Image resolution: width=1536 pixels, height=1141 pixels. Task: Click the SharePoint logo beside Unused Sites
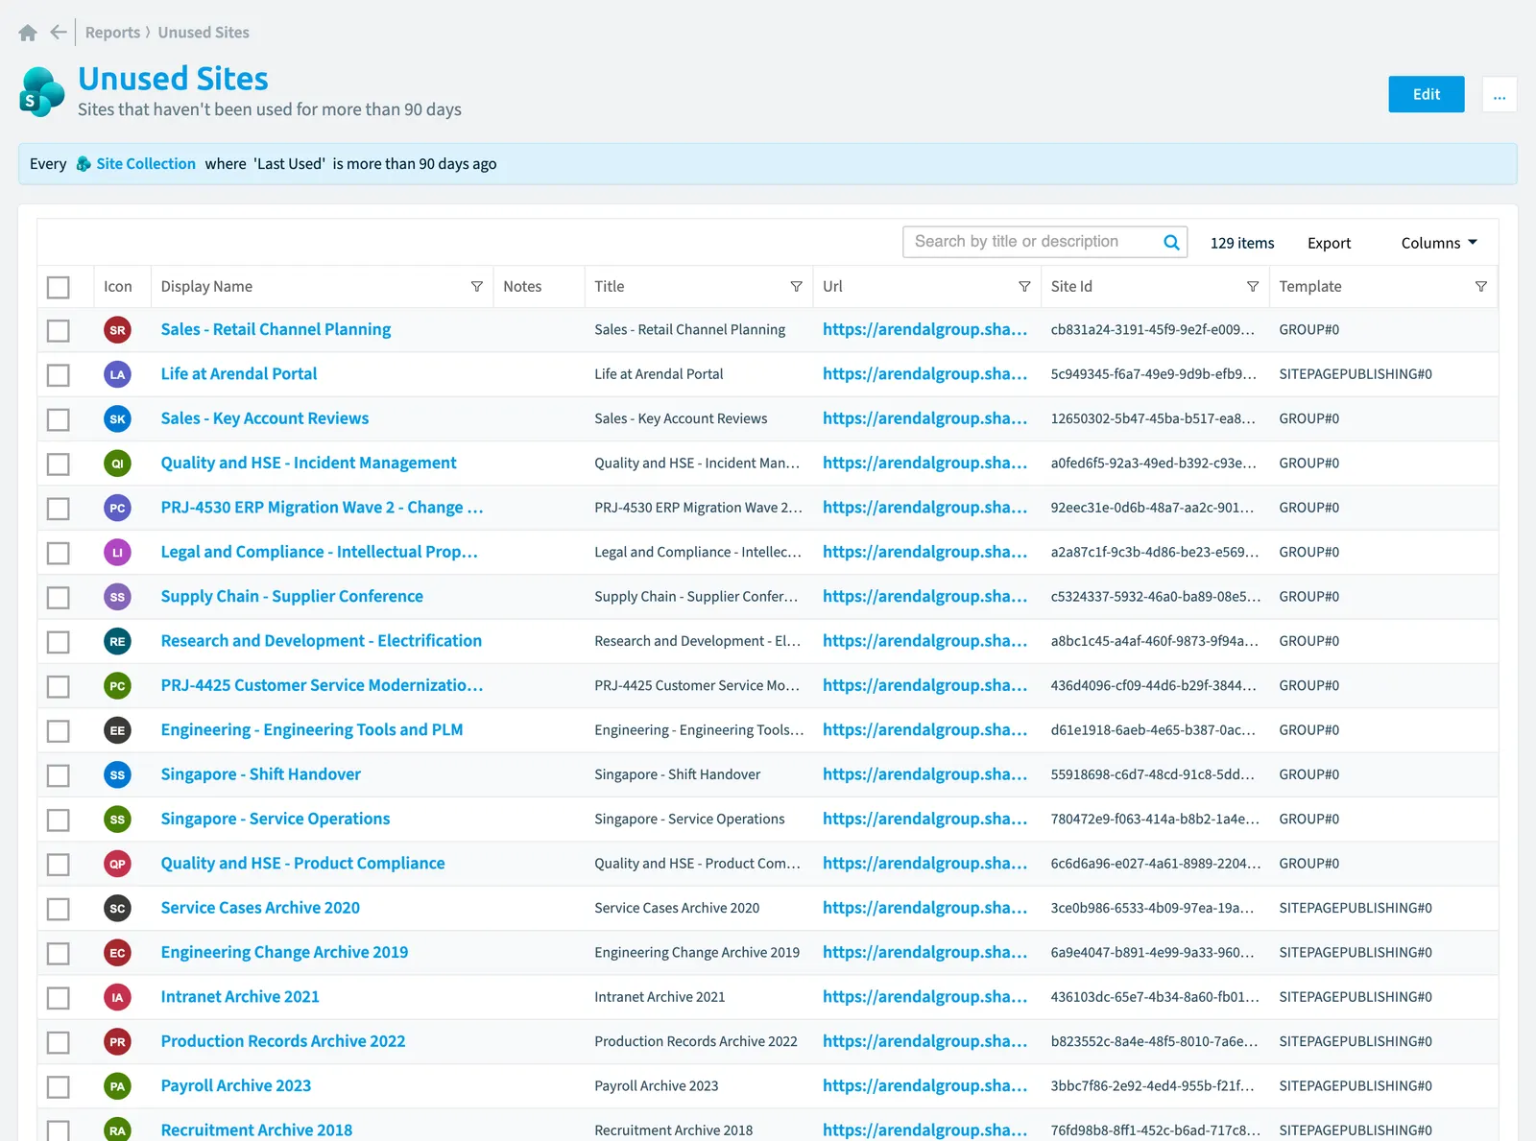(42, 92)
